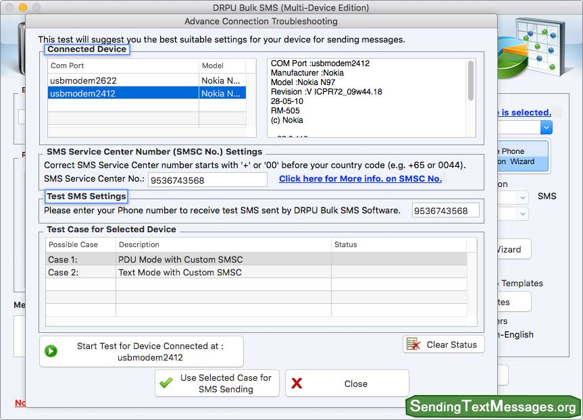Click the 'RM-505' info line
The image size is (583, 420).
[x=285, y=111]
